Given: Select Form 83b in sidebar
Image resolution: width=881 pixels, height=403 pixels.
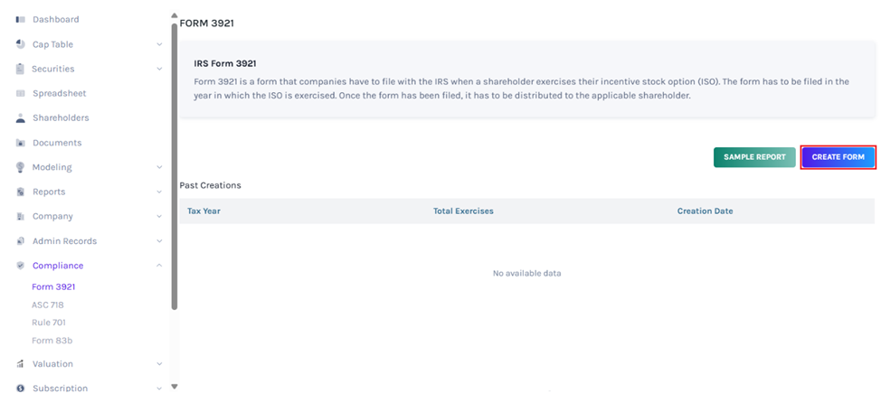Looking at the screenshot, I should point(51,341).
